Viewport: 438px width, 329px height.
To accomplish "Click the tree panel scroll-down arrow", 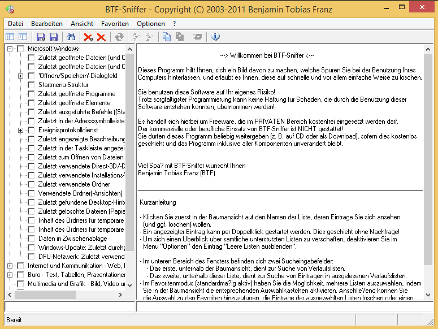I will click(129, 285).
